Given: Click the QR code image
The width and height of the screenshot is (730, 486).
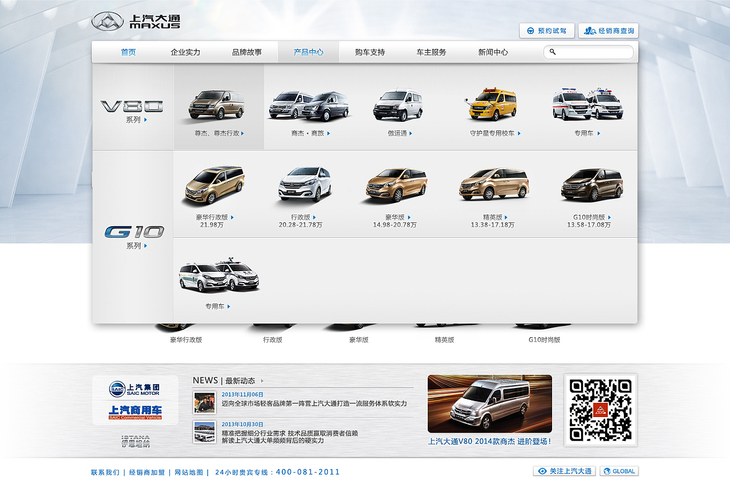Looking at the screenshot, I should (601, 410).
